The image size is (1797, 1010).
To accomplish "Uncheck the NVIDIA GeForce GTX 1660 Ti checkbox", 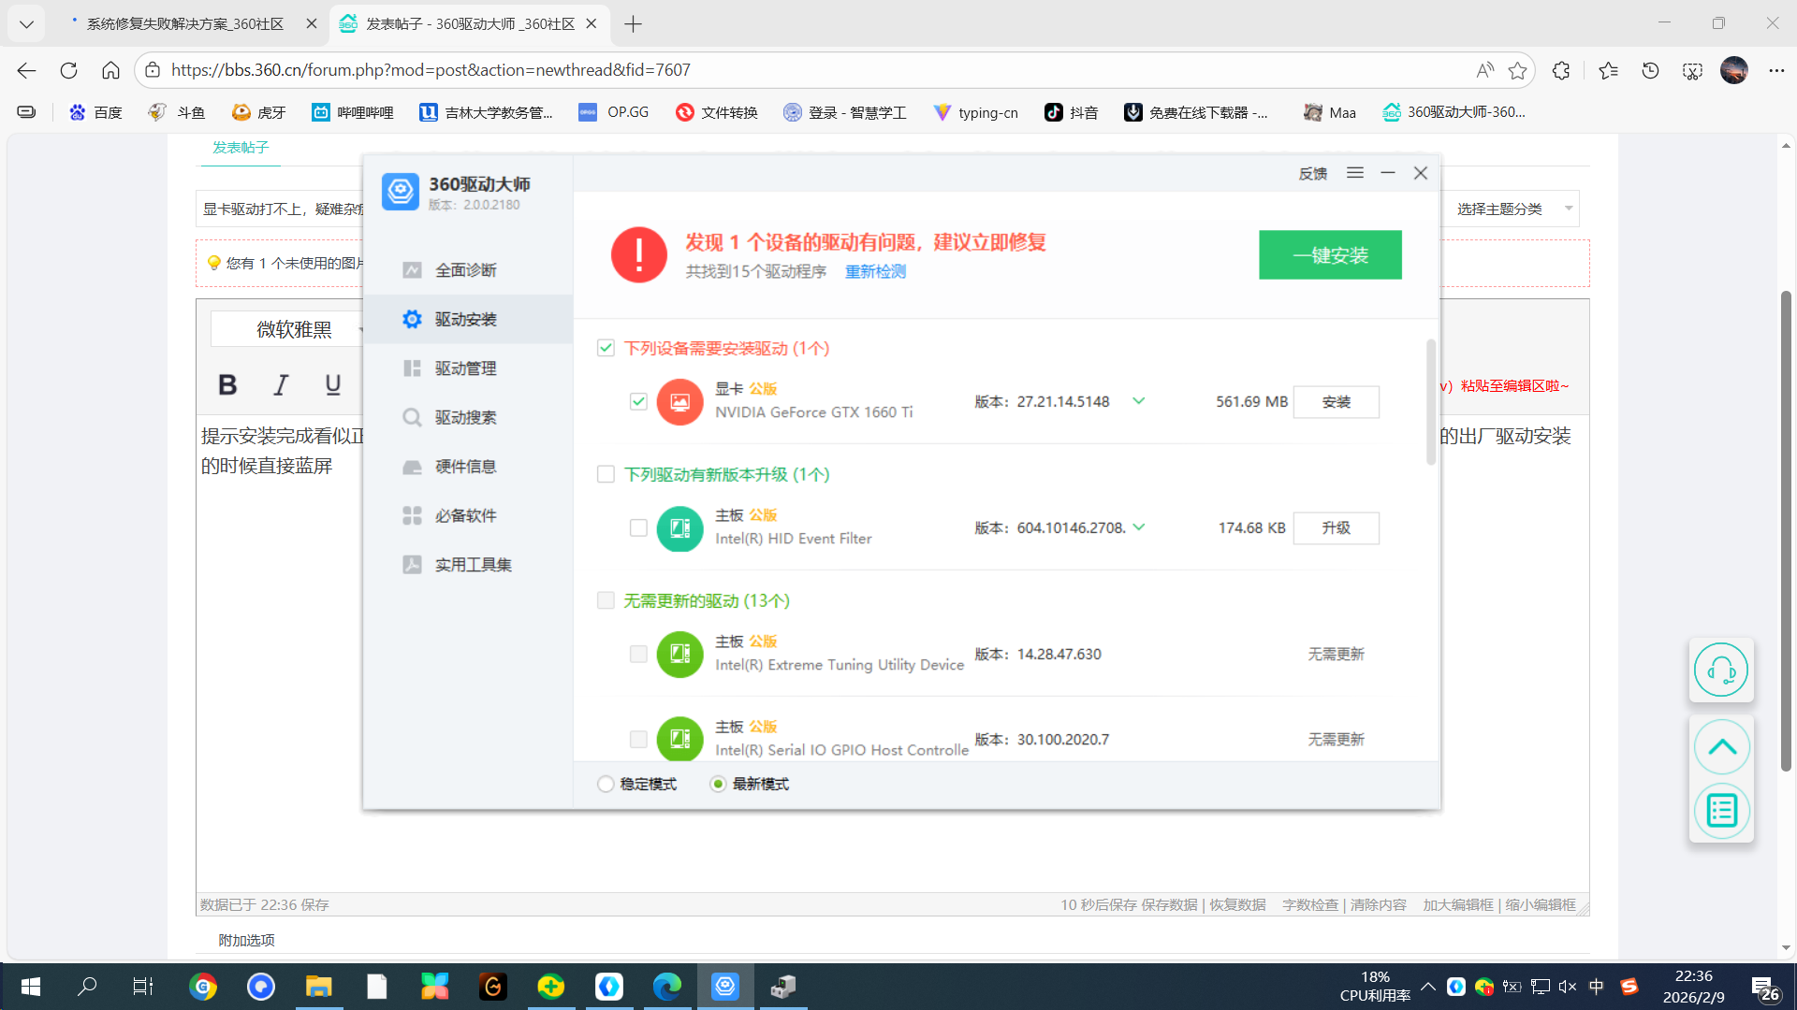I will pos(638,402).
